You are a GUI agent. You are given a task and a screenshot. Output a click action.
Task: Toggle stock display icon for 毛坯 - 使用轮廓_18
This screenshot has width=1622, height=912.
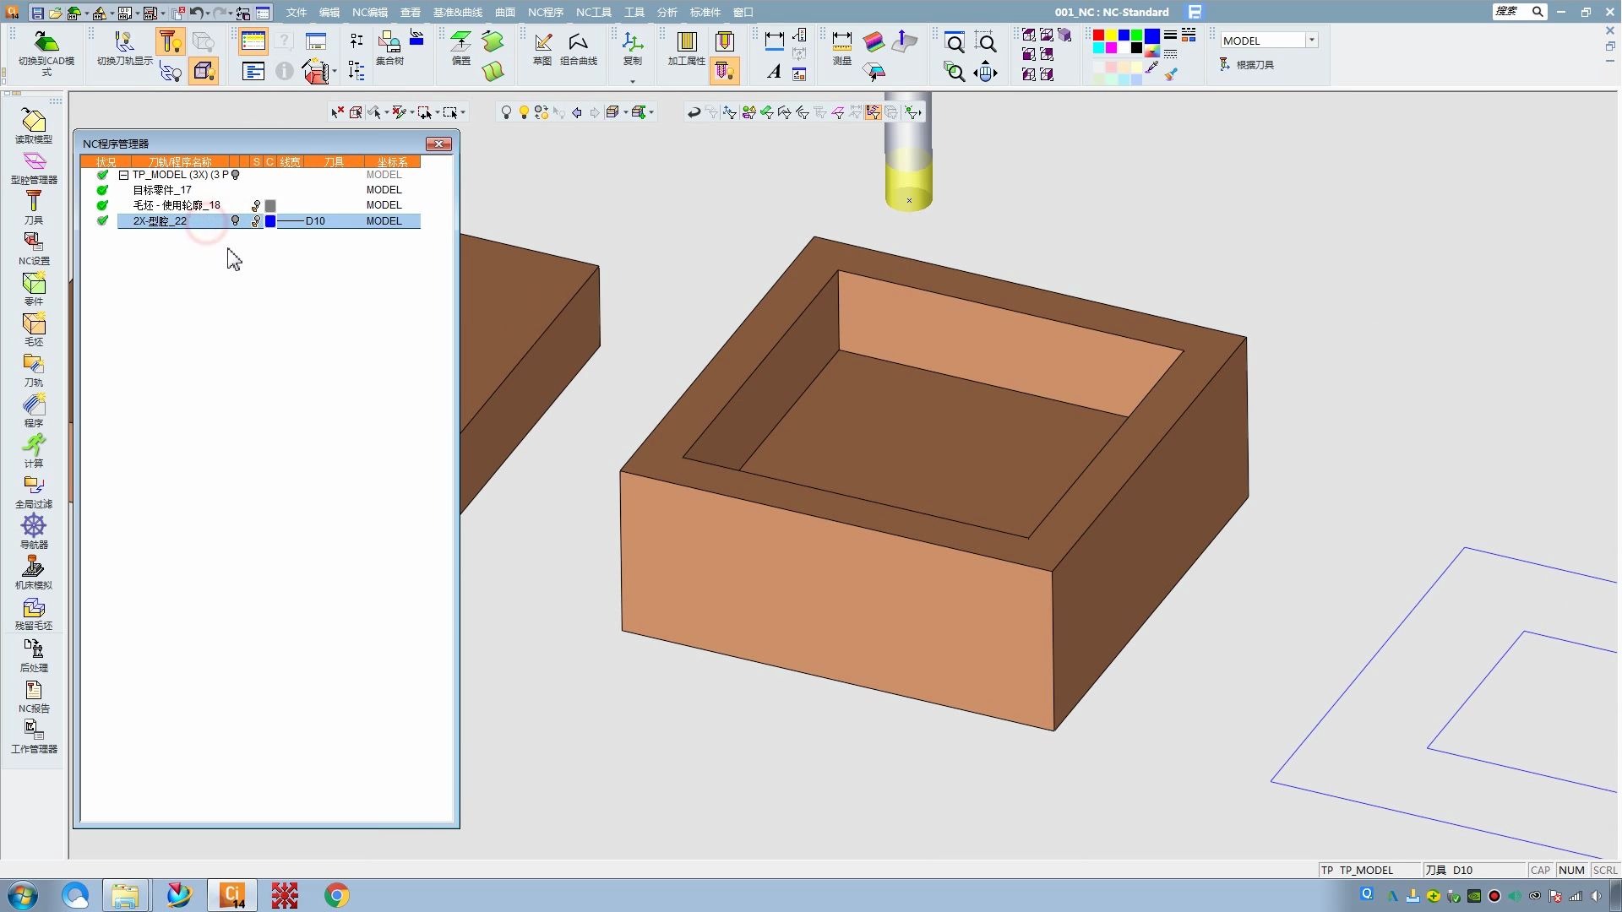[x=256, y=206]
